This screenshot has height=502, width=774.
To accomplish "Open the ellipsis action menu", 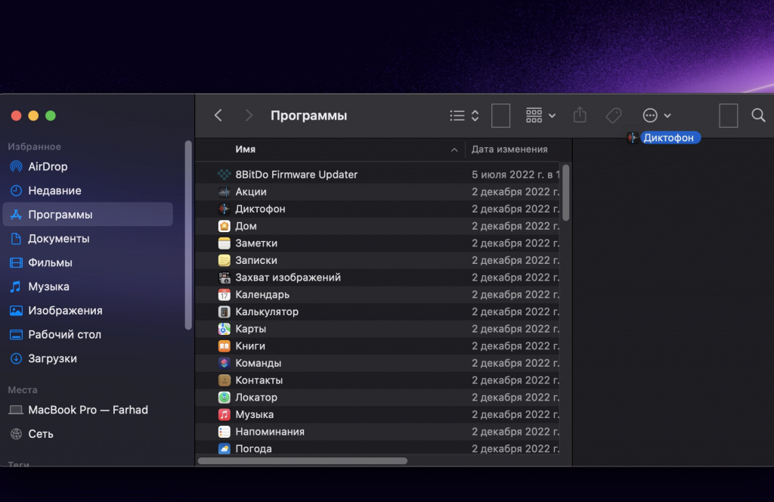I will pos(656,116).
